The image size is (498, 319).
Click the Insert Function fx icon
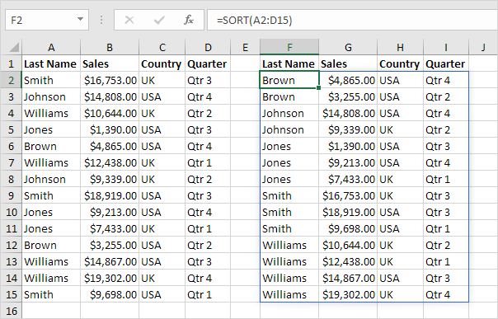click(189, 20)
